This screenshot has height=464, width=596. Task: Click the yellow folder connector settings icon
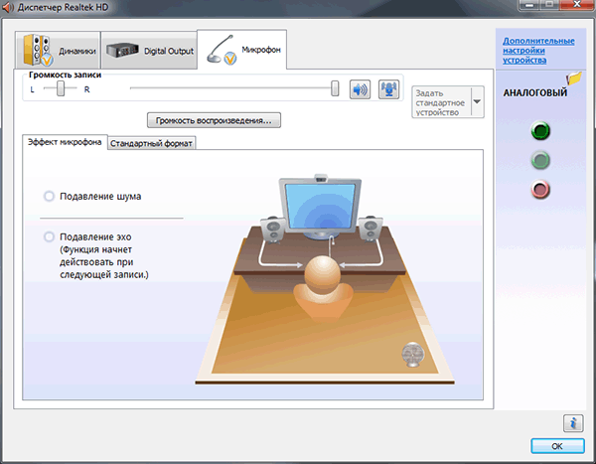574,77
